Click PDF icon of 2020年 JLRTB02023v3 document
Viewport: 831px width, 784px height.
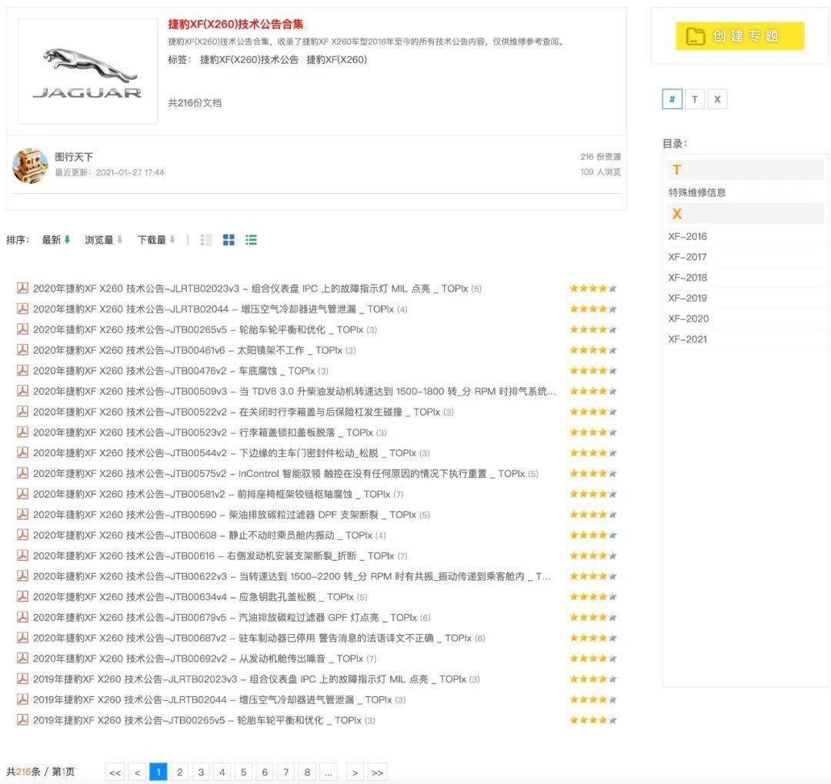click(x=22, y=288)
